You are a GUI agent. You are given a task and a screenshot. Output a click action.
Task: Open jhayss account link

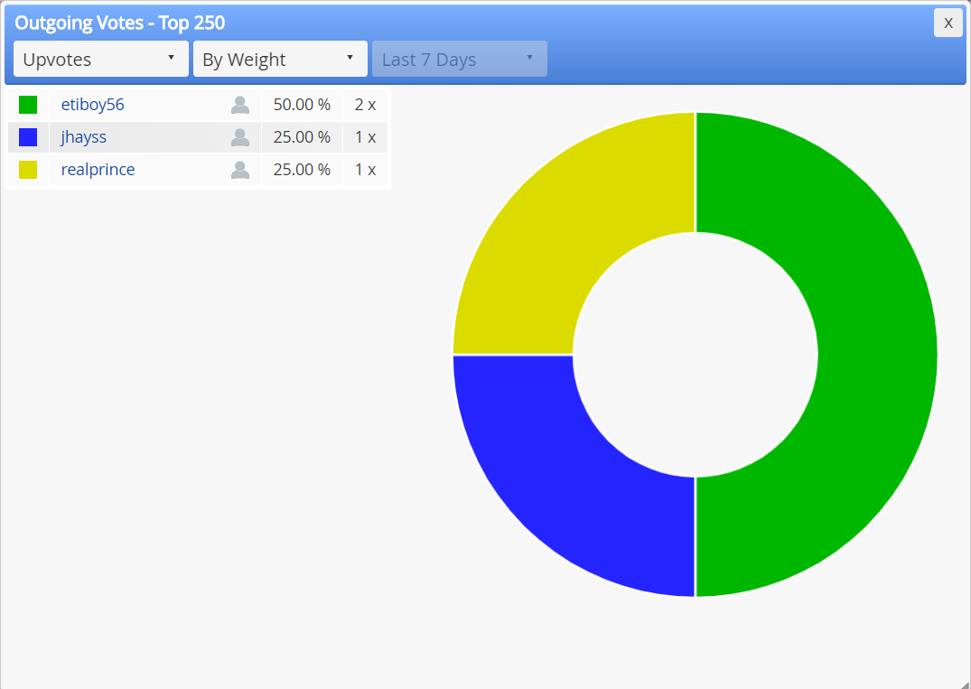pyautogui.click(x=84, y=137)
